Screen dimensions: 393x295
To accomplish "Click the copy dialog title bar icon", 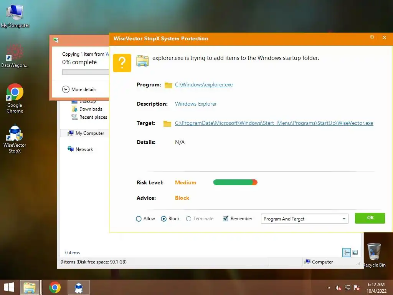I will click(56, 40).
